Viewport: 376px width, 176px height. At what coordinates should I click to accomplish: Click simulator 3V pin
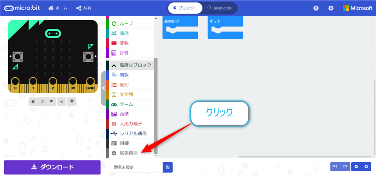tap(73, 85)
